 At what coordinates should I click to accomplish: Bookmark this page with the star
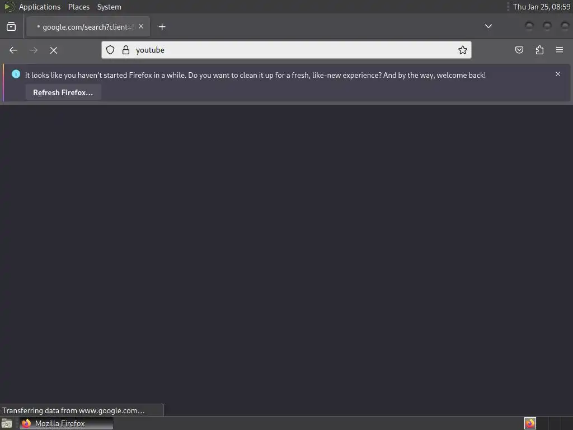coord(463,50)
